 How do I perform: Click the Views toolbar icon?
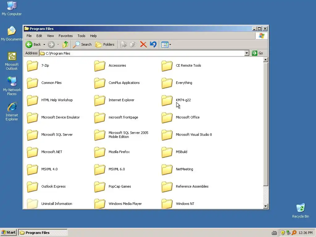click(165, 44)
